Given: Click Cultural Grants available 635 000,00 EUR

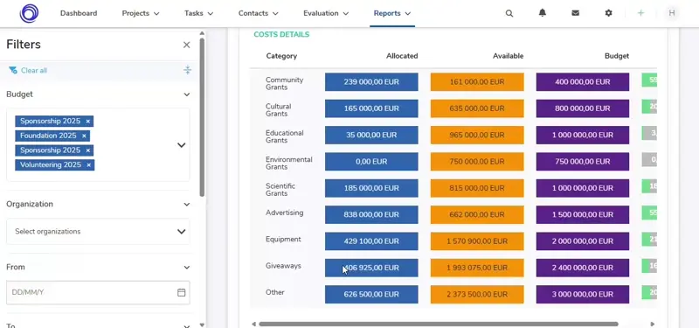Looking at the screenshot, I should tap(477, 108).
